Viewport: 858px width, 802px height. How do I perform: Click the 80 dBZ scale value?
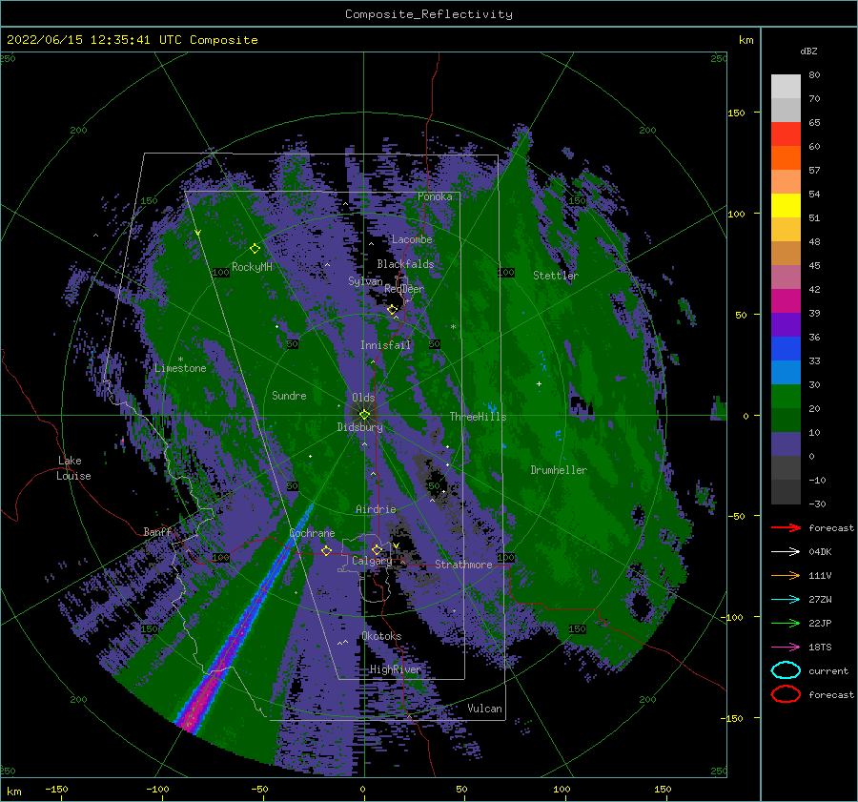[x=814, y=75]
